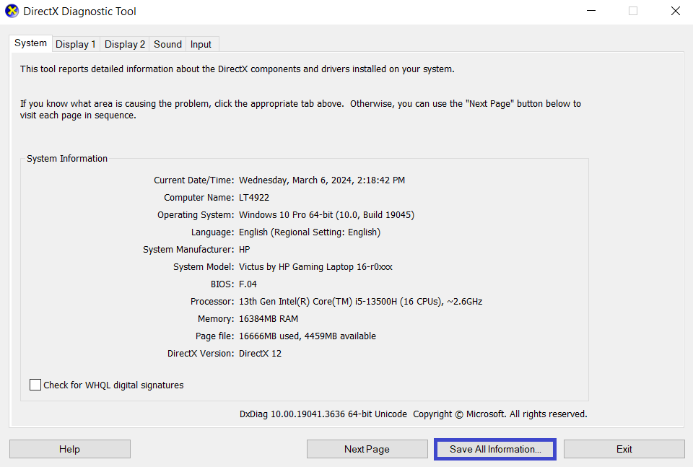
Task: Click the 'Copyright © Microsoft' text
Action: tap(459, 414)
